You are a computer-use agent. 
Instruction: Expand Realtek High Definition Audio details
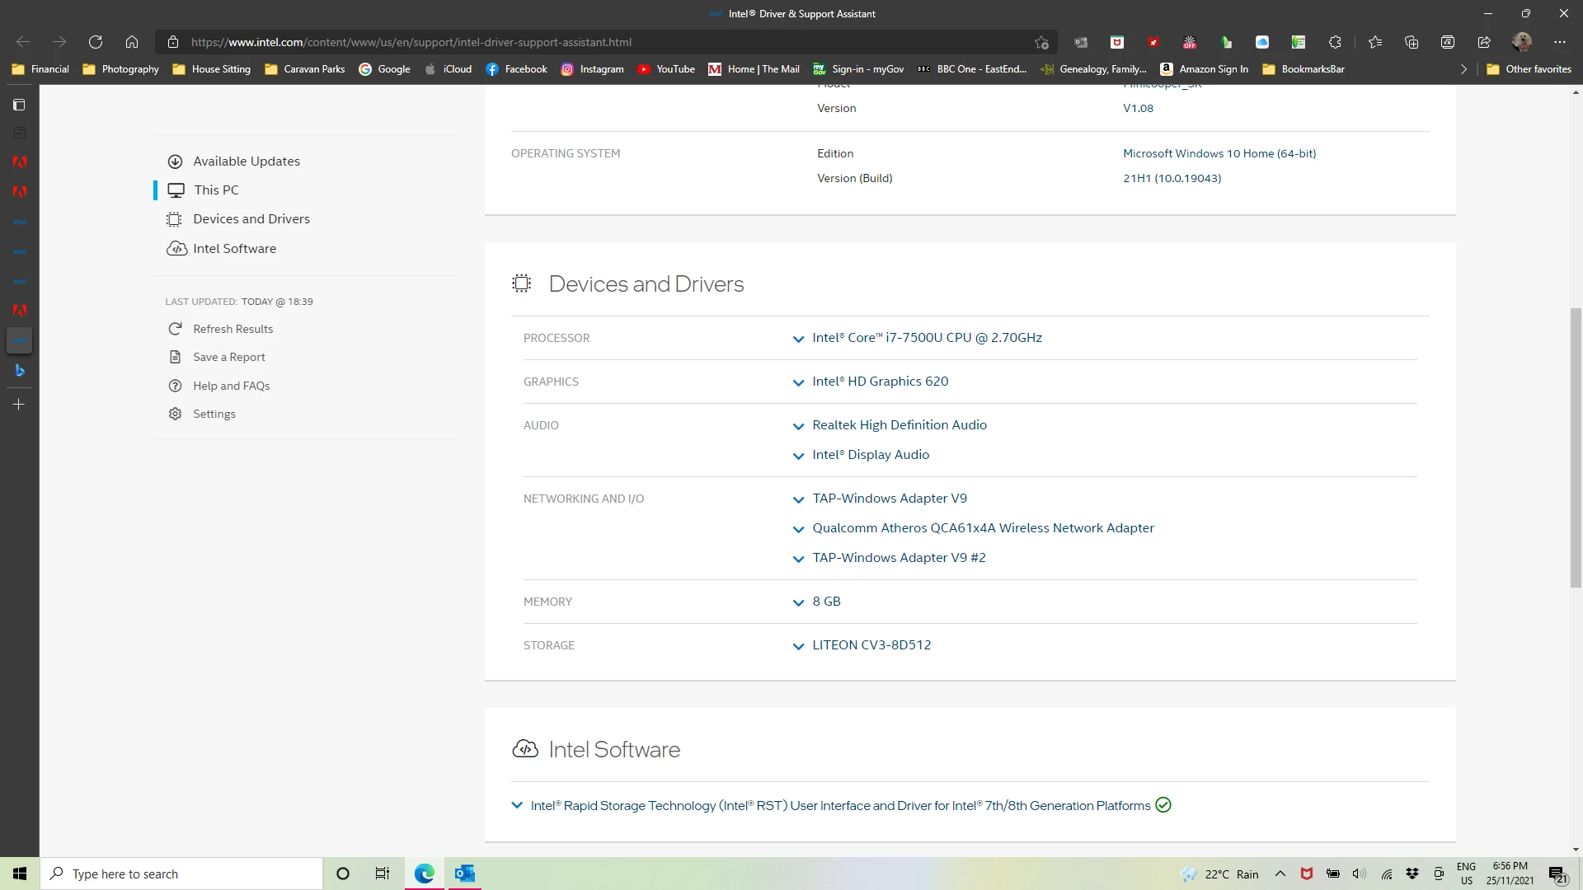pos(798,426)
